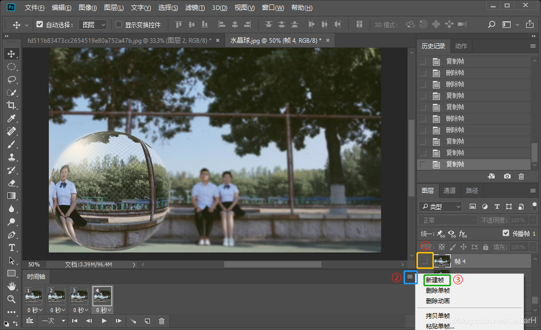Open the layer filter 类型 dropdown

click(440, 206)
